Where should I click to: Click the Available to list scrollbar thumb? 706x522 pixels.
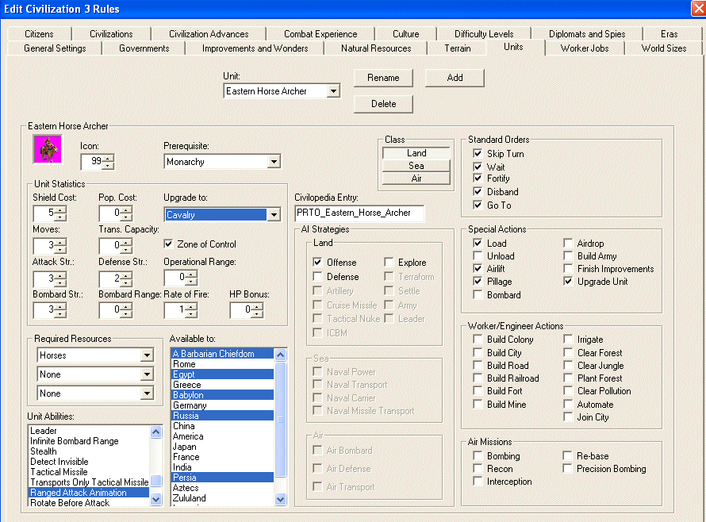point(280,420)
